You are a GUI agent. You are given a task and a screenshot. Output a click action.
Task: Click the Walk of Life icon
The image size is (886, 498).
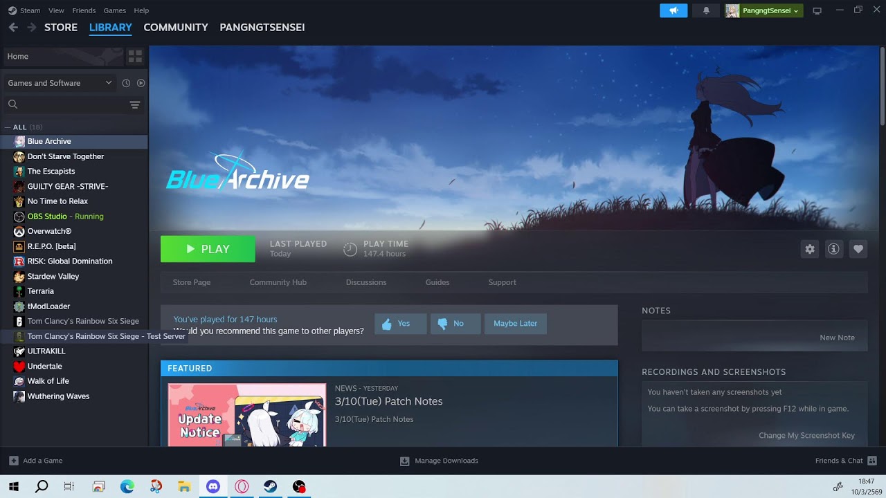[x=19, y=381]
